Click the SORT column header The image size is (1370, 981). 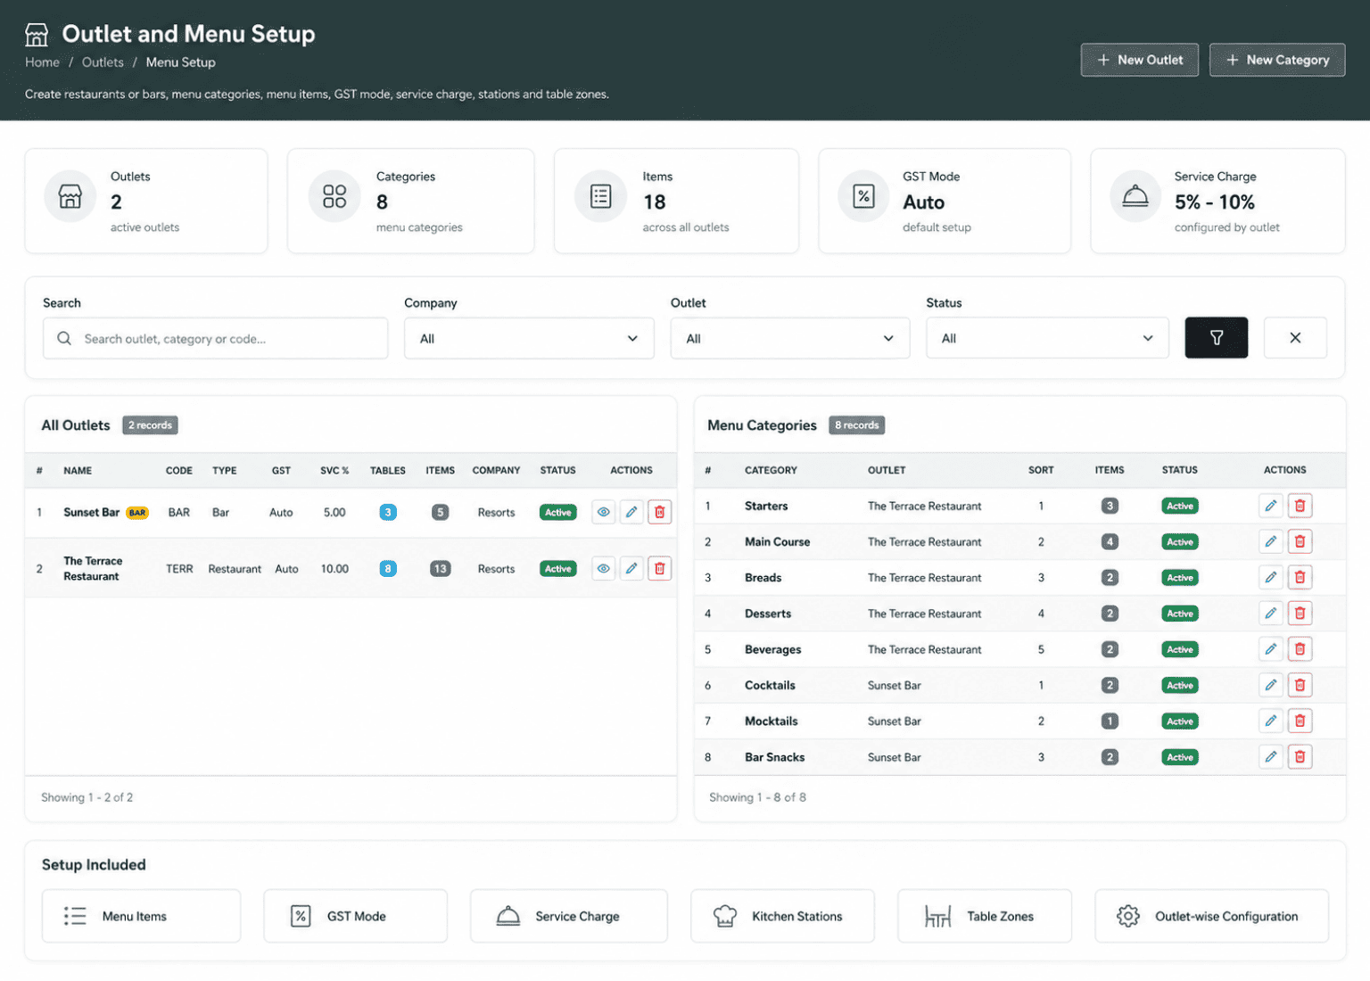[x=1041, y=470]
